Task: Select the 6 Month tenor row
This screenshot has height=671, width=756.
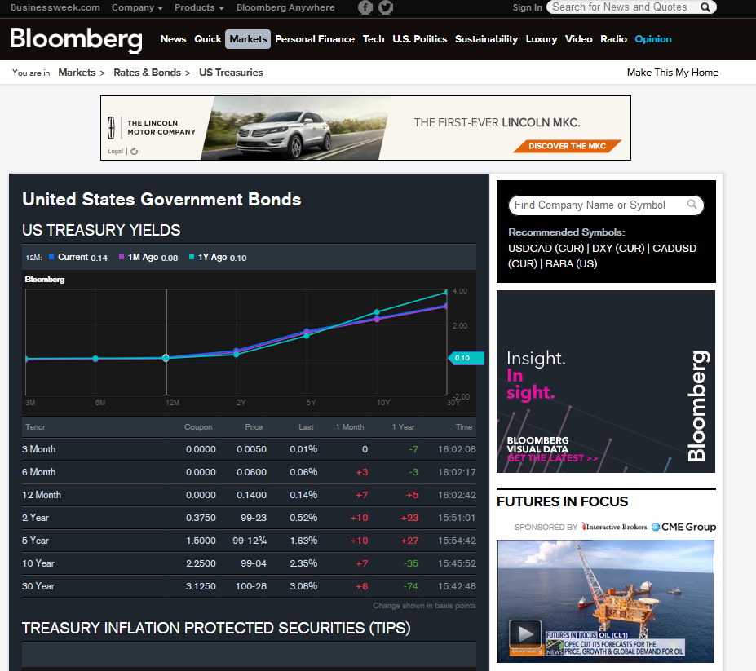Action: [x=249, y=472]
